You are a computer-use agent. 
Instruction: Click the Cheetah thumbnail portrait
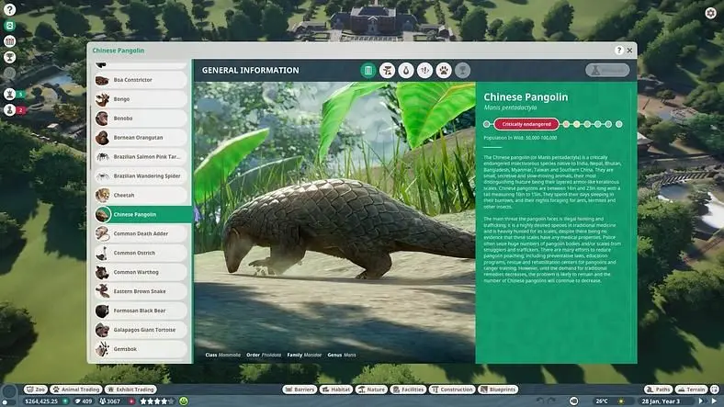pyautogui.click(x=103, y=195)
